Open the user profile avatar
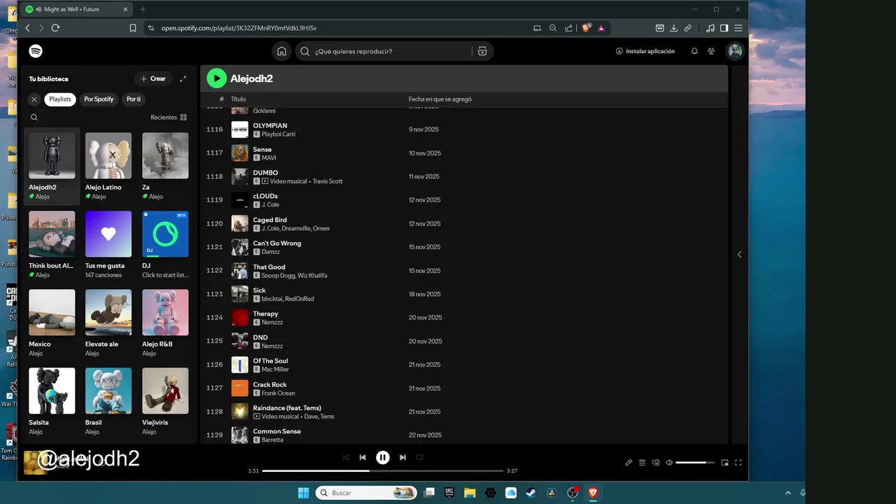Viewport: 896px width, 504px height. pos(734,51)
